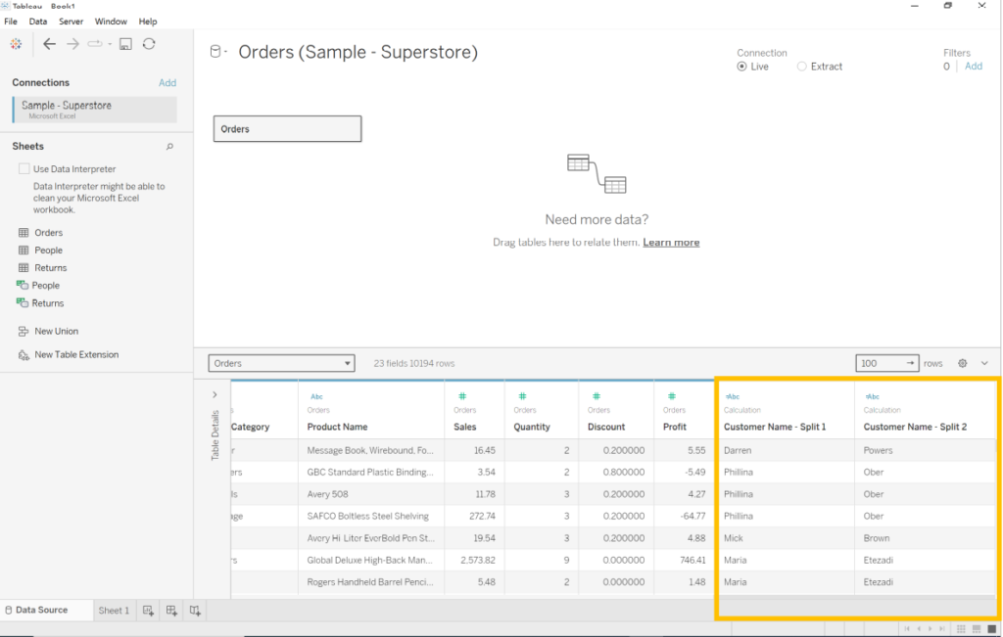This screenshot has height=637, width=1003.
Task: Click Abc type icon above Product Name
Action: (316, 396)
